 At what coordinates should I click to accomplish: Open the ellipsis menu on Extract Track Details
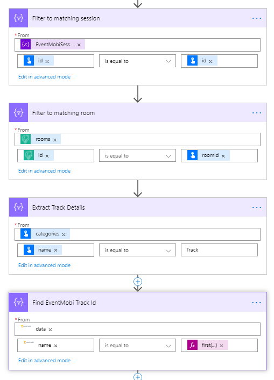click(257, 207)
